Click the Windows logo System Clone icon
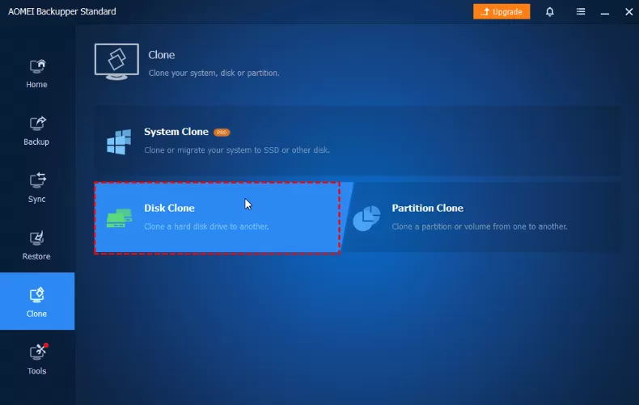Viewport: 639px width, 405px height. (x=119, y=141)
